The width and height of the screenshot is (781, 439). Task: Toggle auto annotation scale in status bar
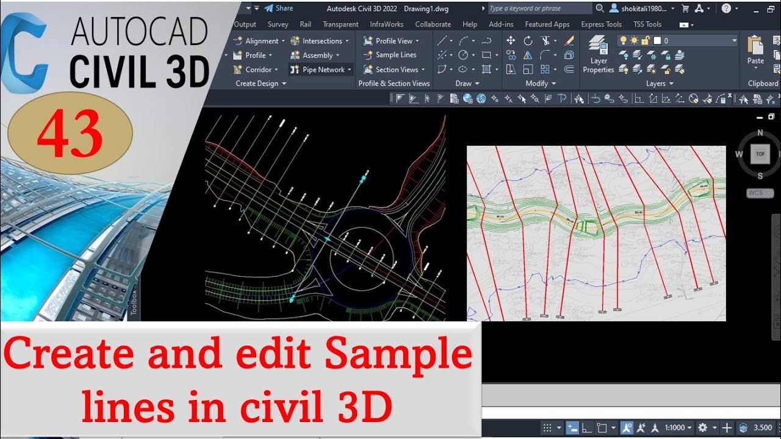pyautogui.click(x=641, y=427)
